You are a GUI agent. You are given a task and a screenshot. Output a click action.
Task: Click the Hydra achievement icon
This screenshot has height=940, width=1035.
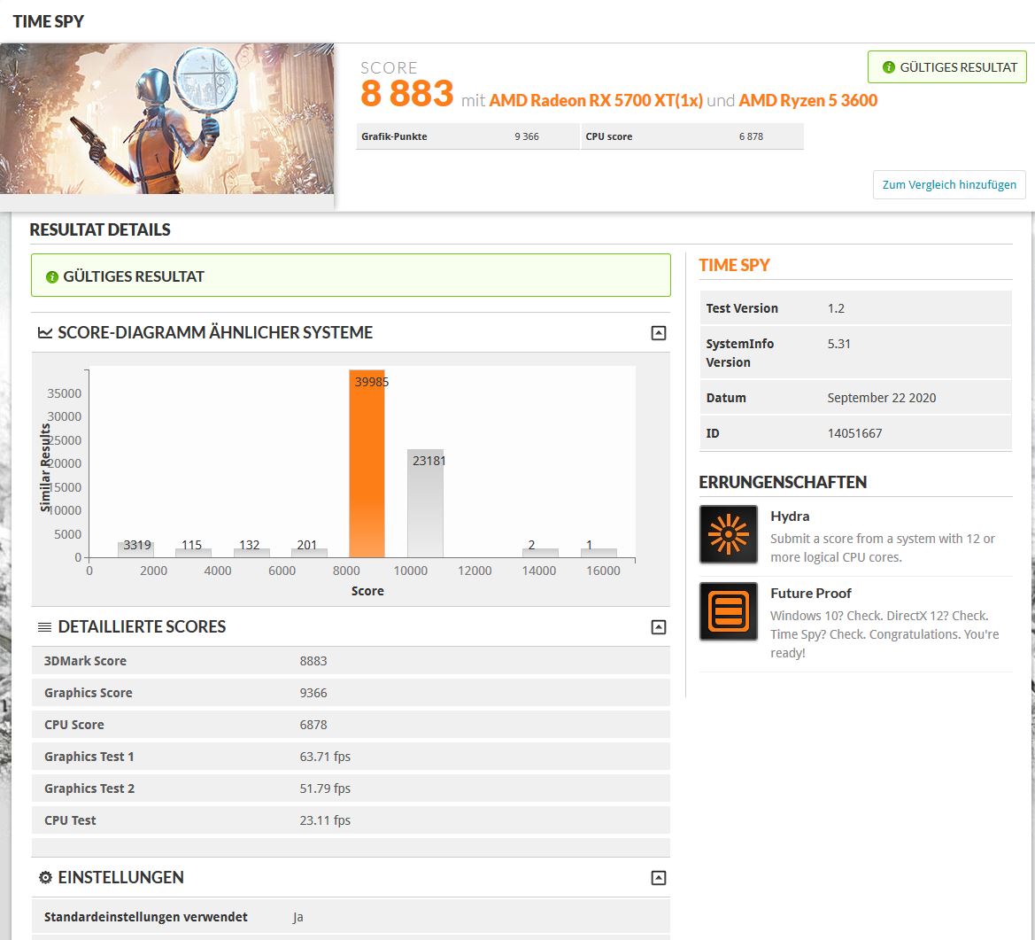728,533
